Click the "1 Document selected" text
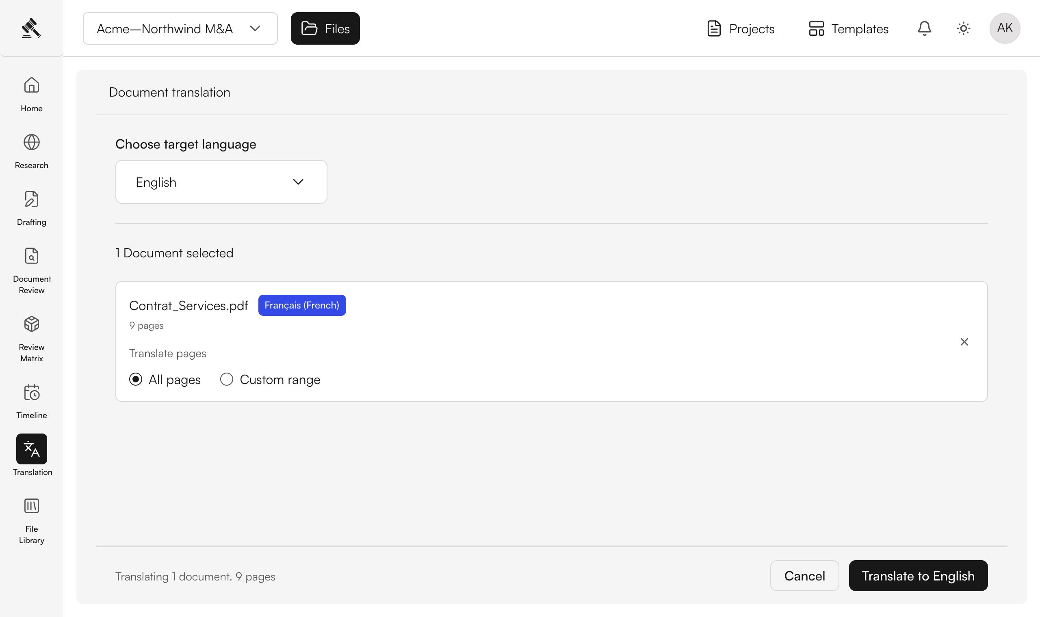1040x617 pixels. coord(174,253)
